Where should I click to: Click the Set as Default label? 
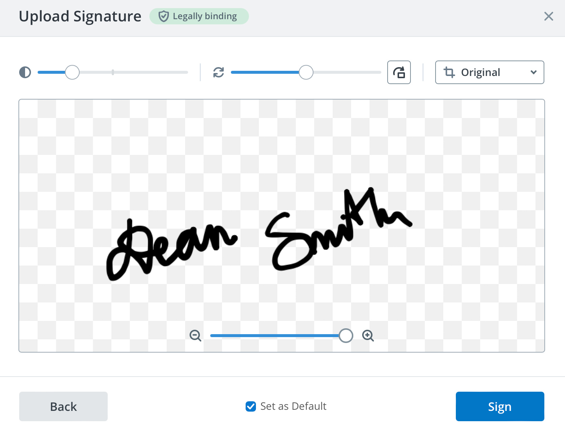(x=293, y=406)
